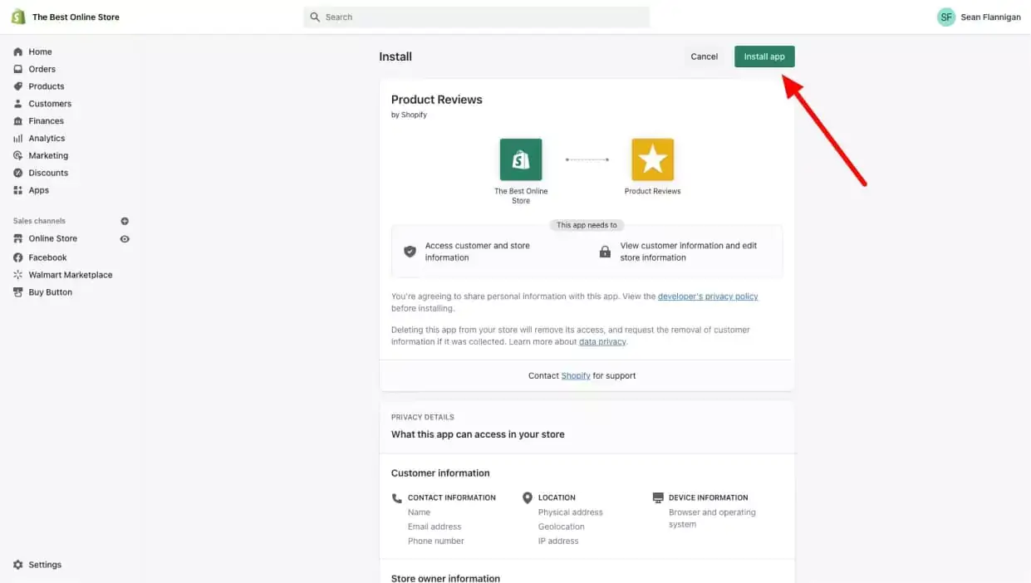Click the Products tag icon
1031x583 pixels.
18,86
